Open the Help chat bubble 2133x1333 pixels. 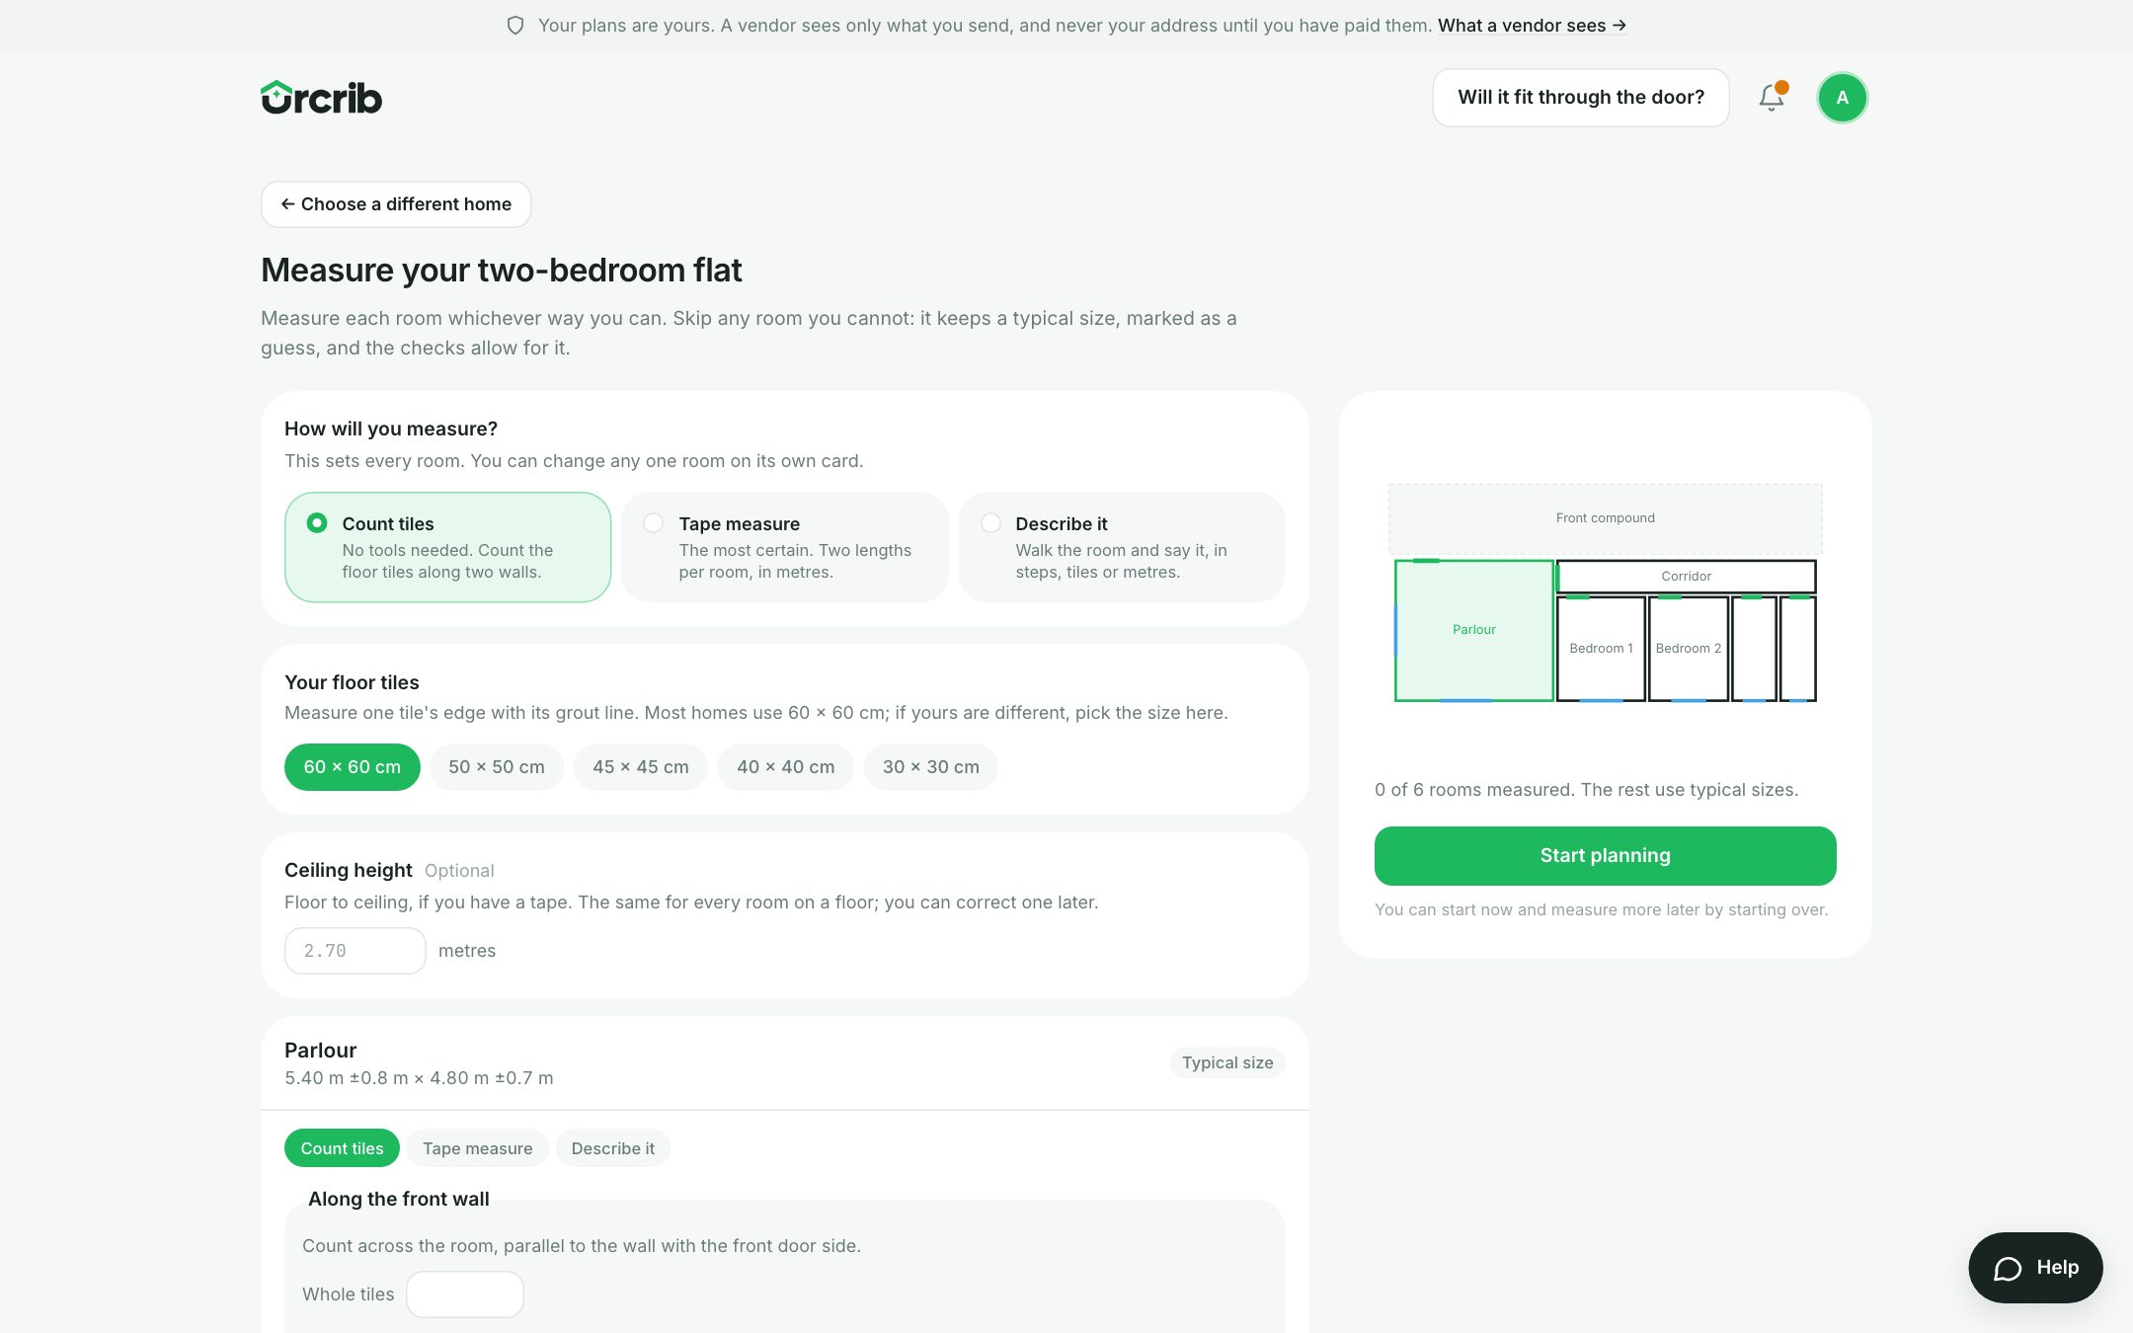(2035, 1267)
